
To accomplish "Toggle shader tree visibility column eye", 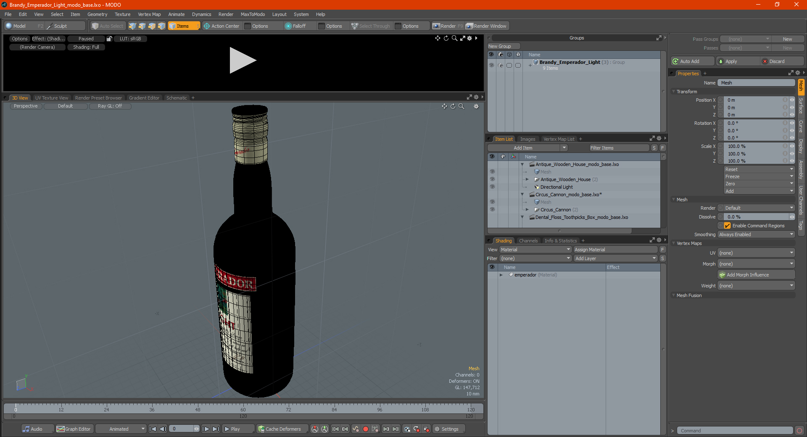I will (492, 267).
